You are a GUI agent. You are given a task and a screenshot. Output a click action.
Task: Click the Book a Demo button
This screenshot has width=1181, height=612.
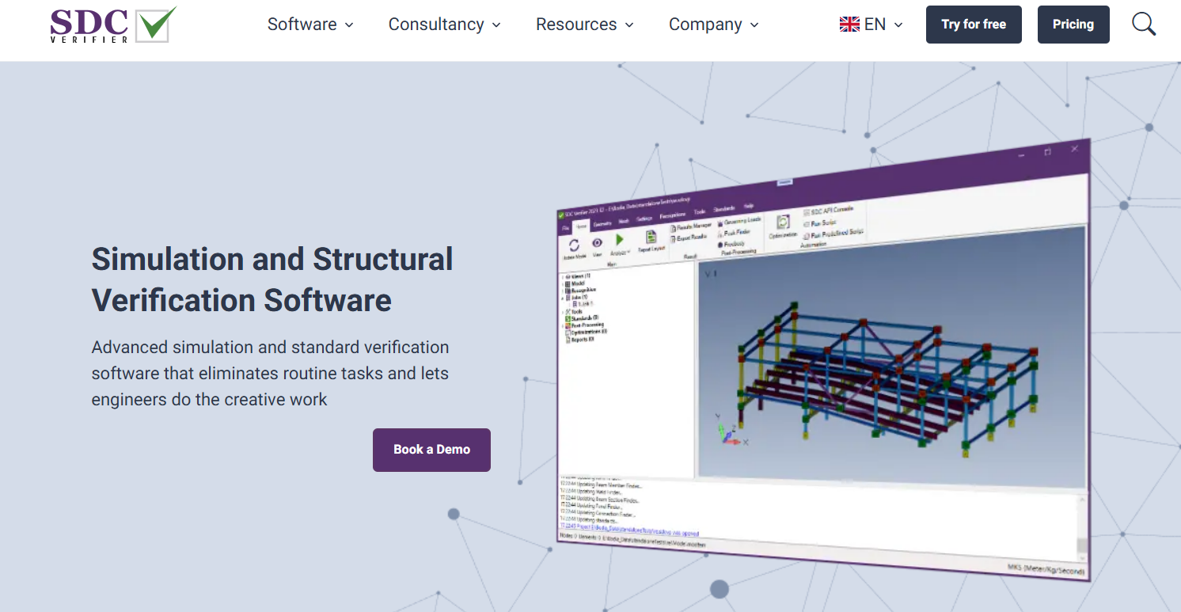[431, 450]
